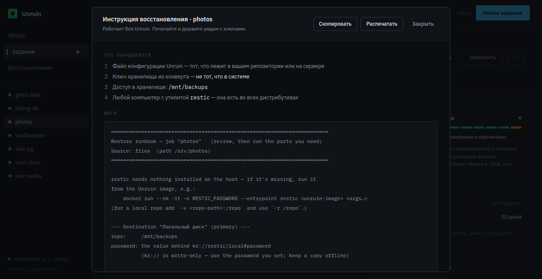This screenshot has height=279, width=542.
Task: Print the instructions via Распечатать
Action: pyautogui.click(x=382, y=24)
